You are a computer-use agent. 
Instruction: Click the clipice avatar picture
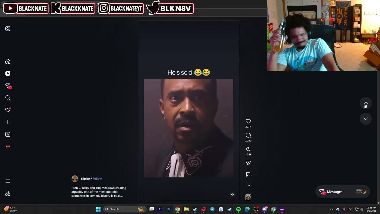click(x=75, y=179)
